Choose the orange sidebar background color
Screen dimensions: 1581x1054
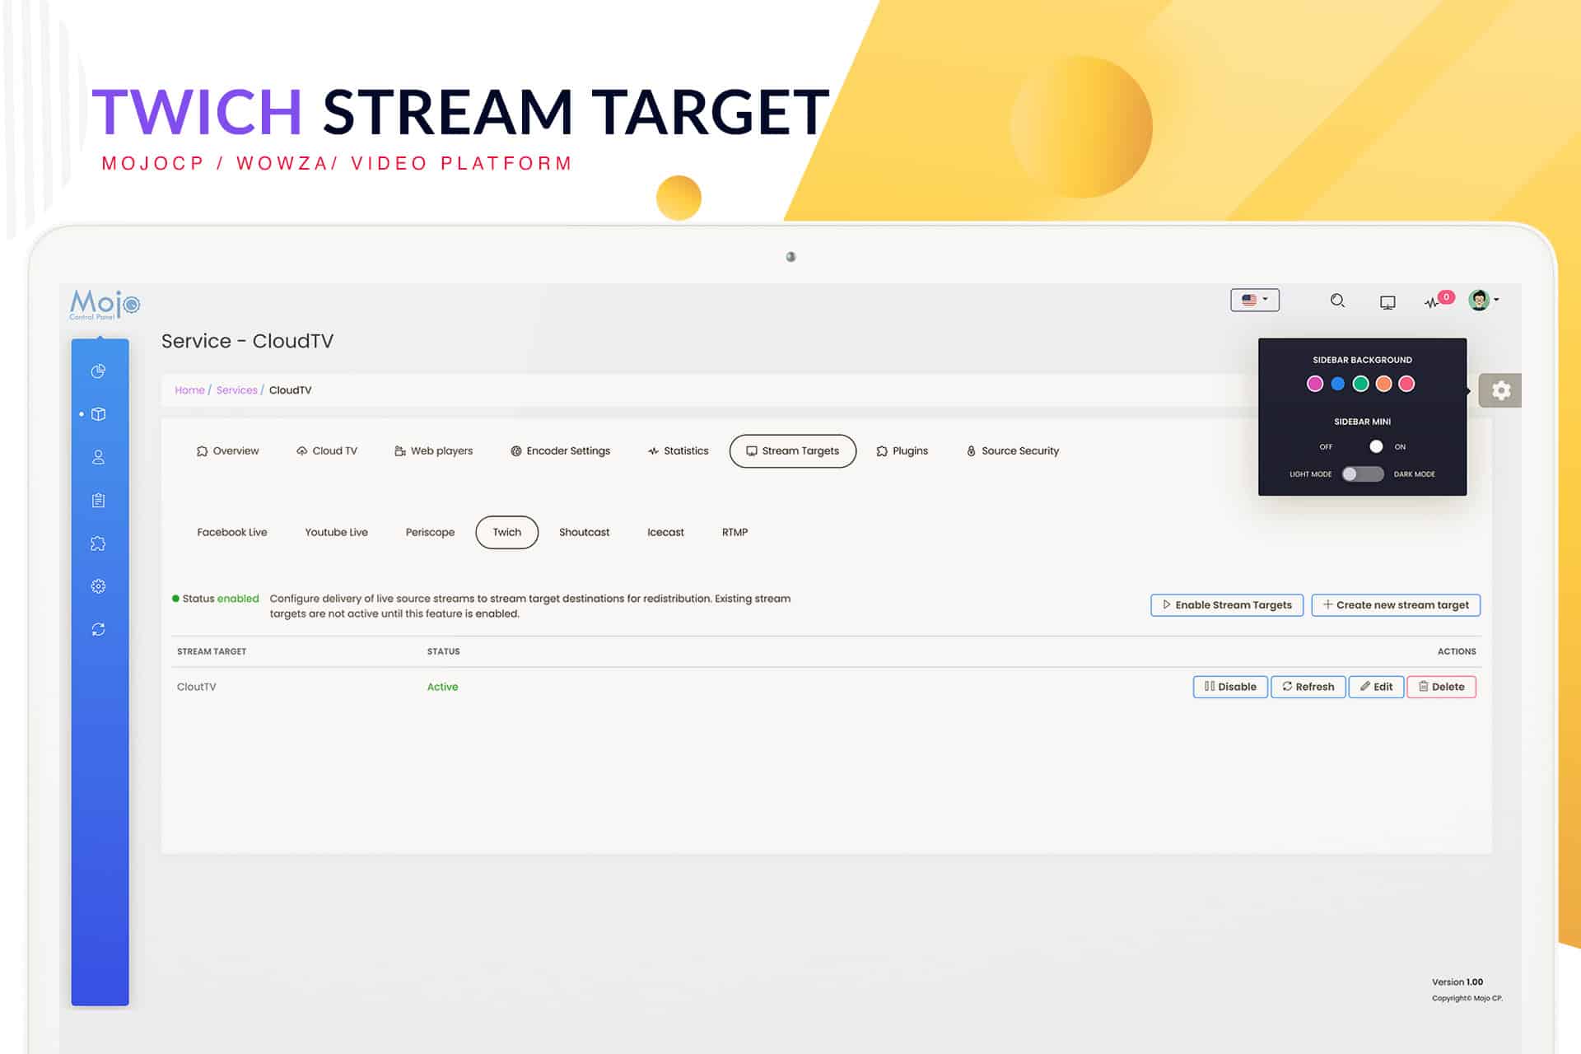(1384, 384)
